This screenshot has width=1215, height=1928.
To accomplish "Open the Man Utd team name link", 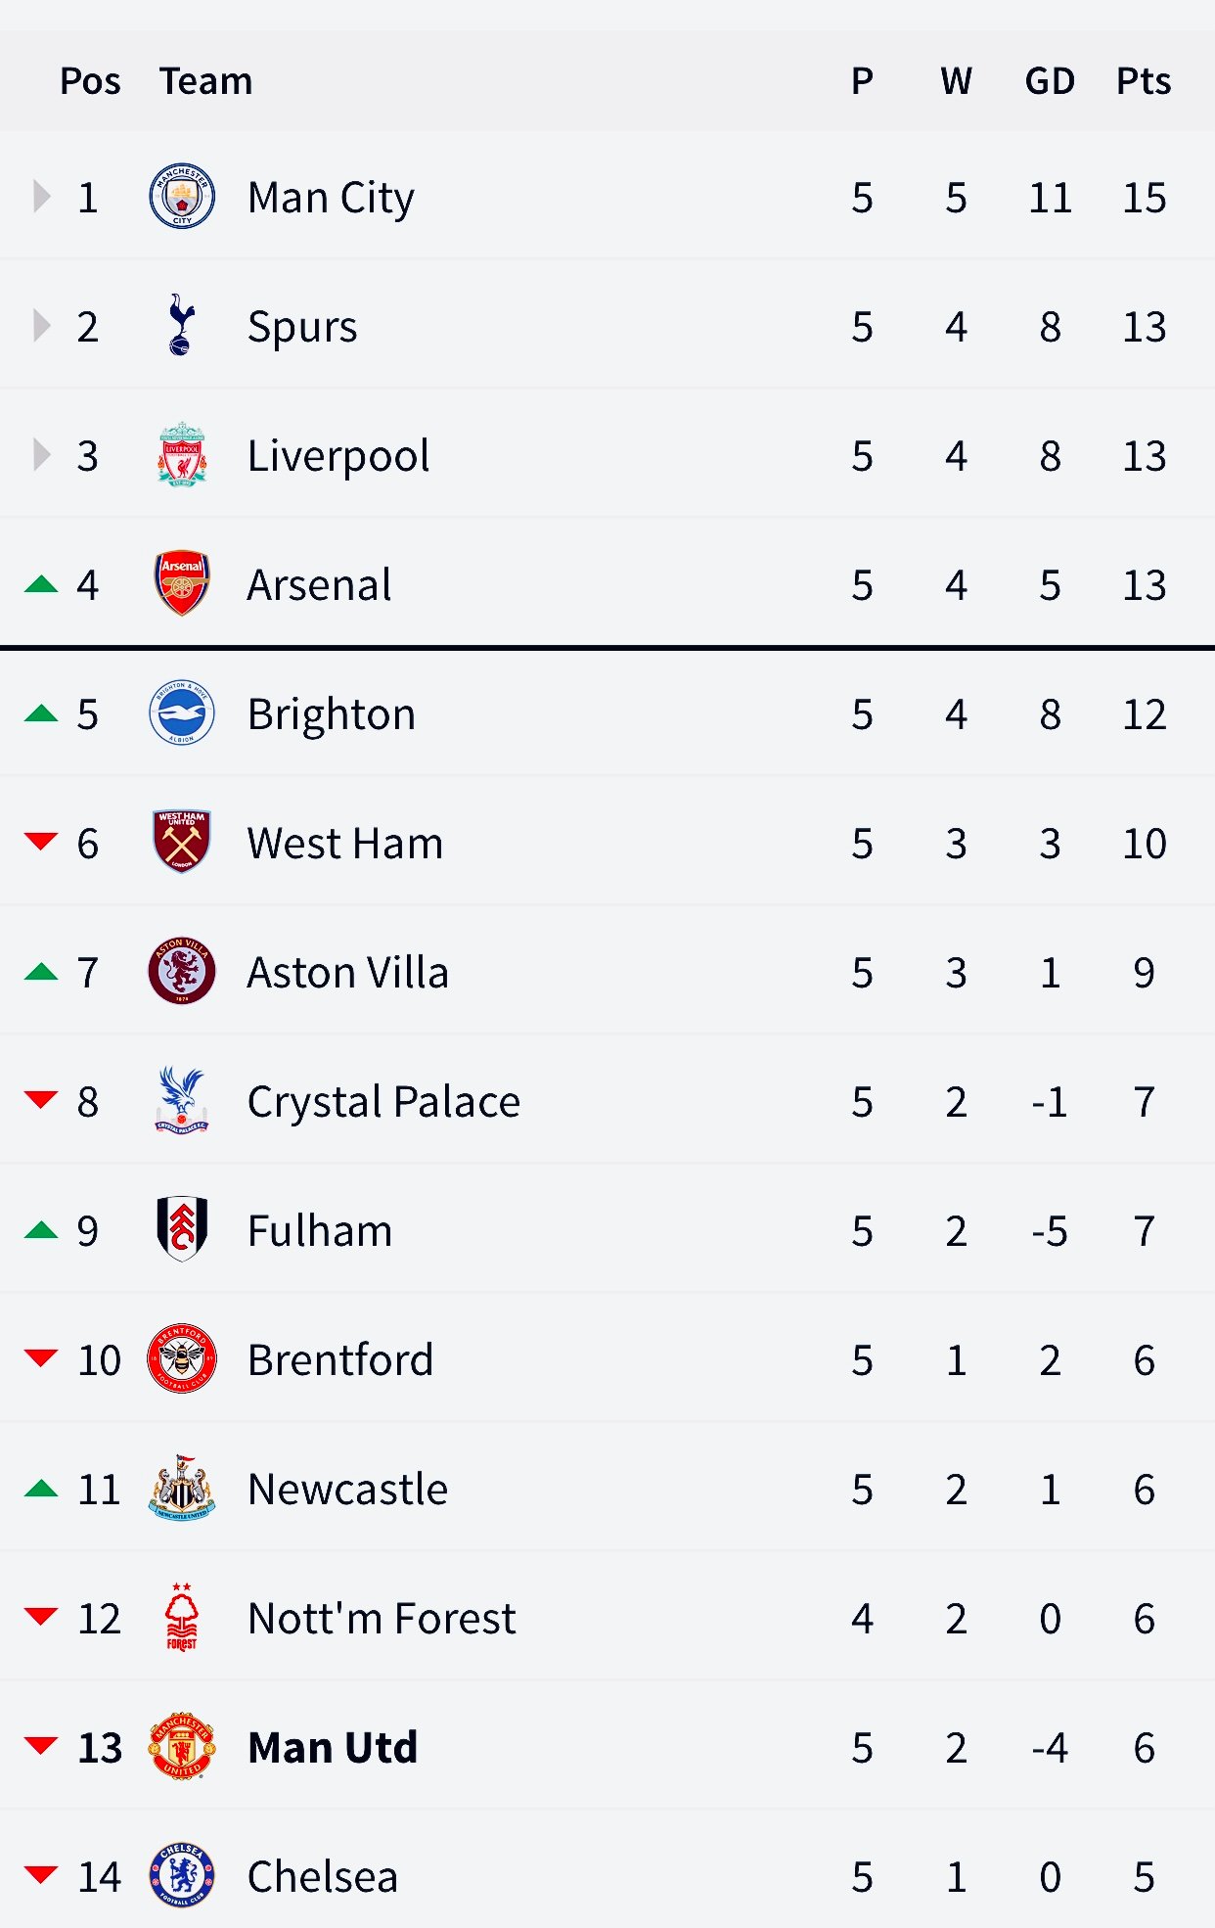I will [x=333, y=1747].
